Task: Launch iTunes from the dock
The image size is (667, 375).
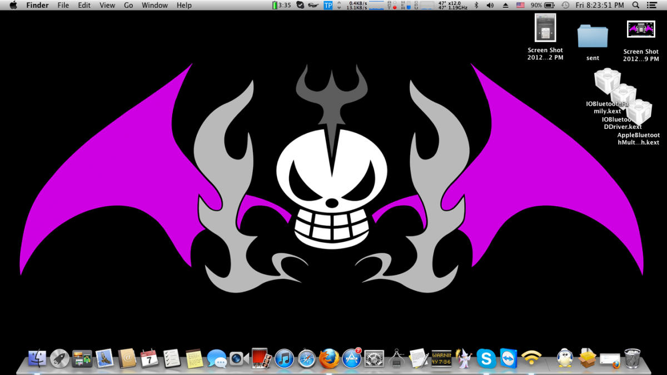Action: (x=284, y=358)
